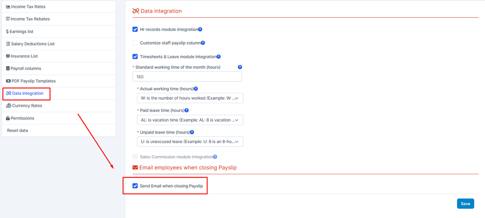
Task: Click help icon next to Actual working time
Action: click(195, 88)
